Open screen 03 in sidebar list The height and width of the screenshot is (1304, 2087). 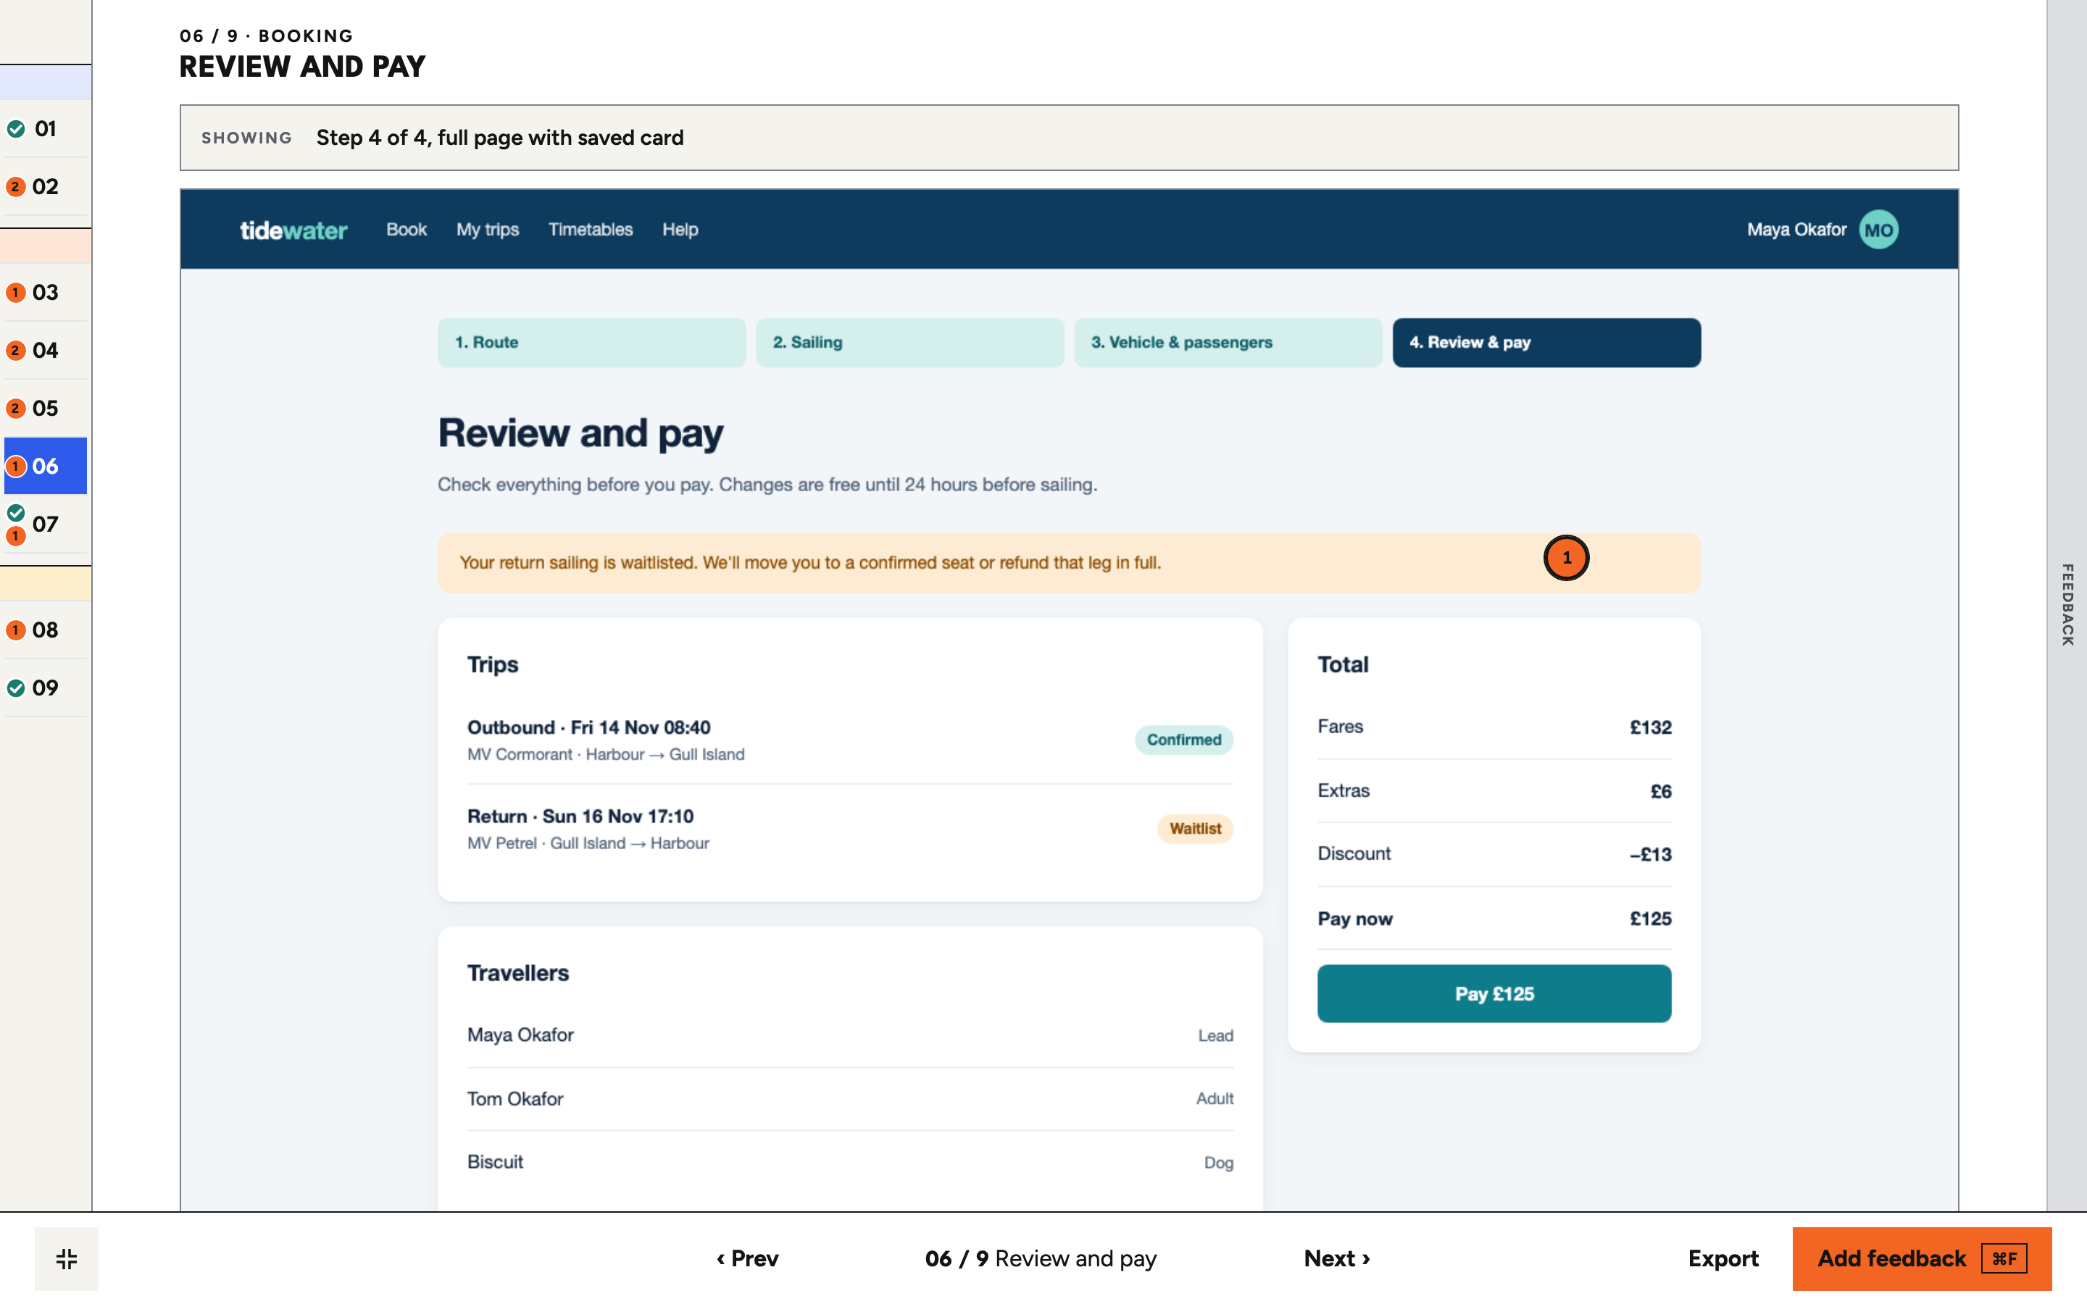point(45,293)
